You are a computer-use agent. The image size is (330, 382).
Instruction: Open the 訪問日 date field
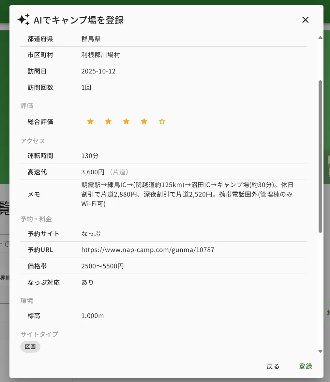point(98,71)
